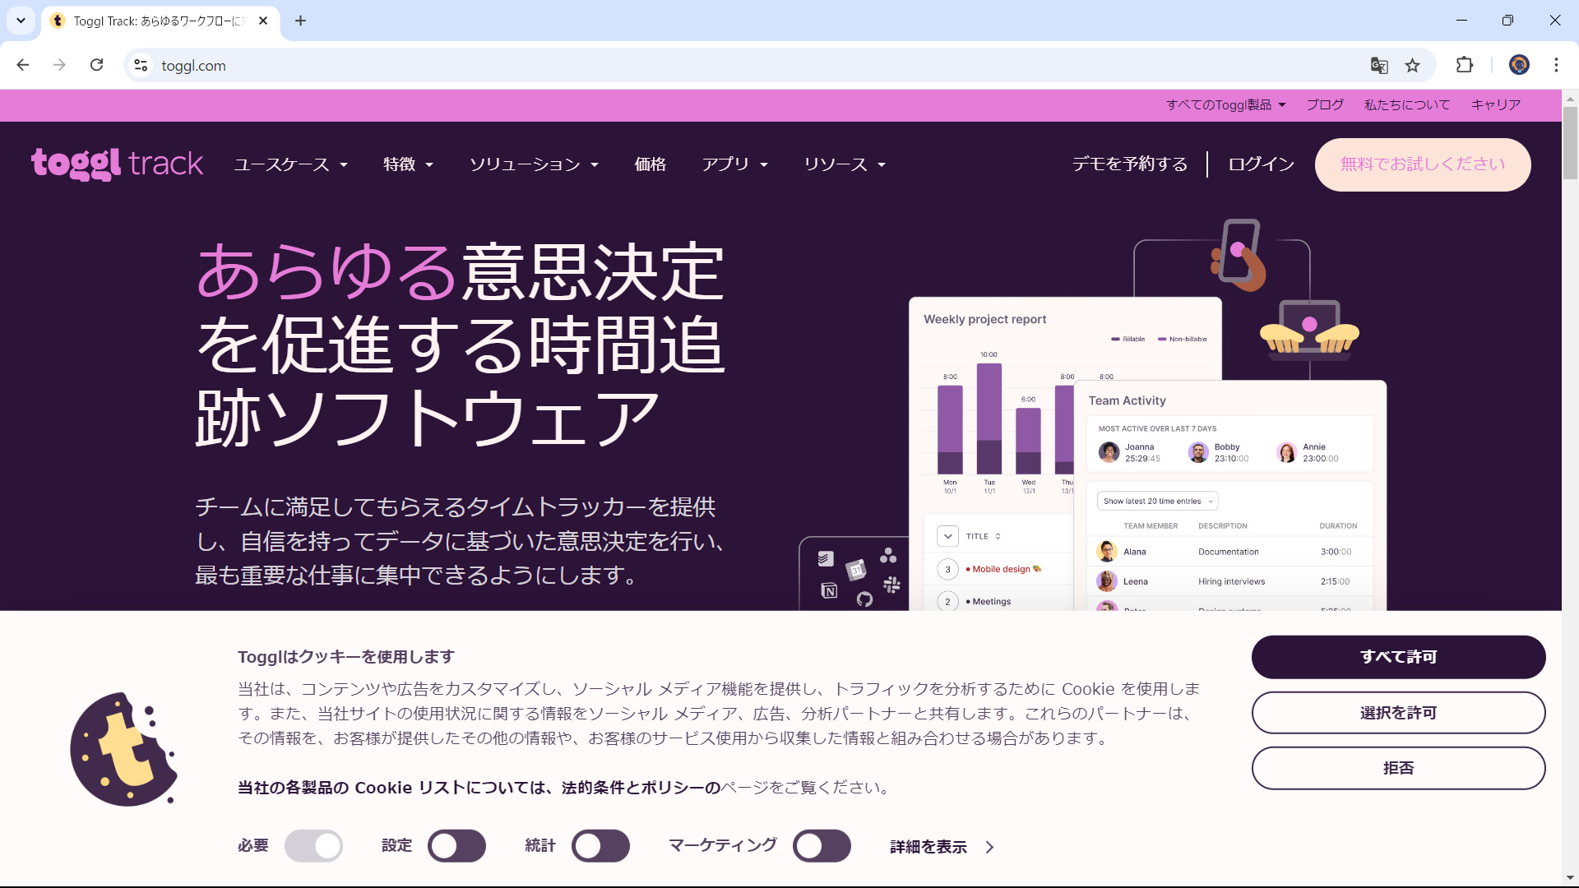Viewport: 1579px width, 888px height.
Task: Toggle the 必要 cookie switch
Action: click(313, 845)
